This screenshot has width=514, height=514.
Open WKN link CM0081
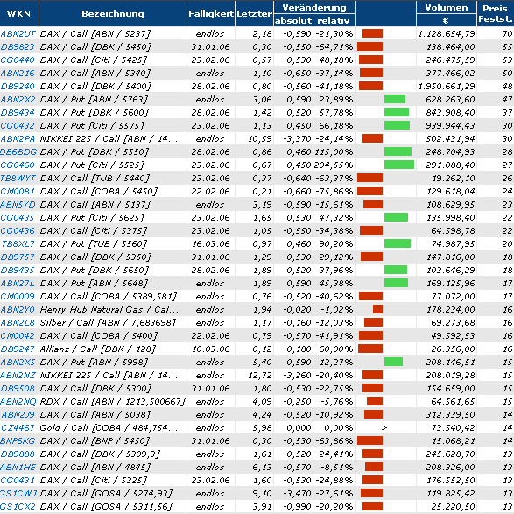click(x=18, y=191)
